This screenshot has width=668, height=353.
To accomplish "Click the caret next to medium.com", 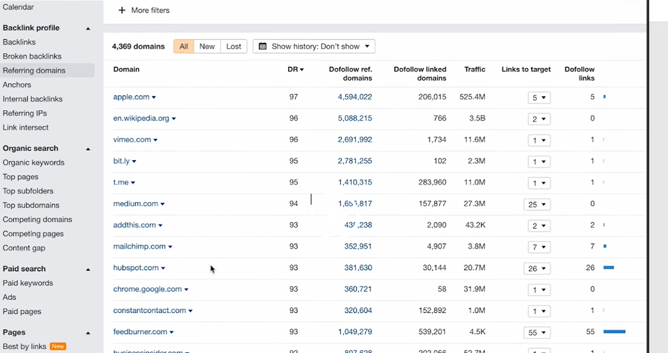I will 163,204.
